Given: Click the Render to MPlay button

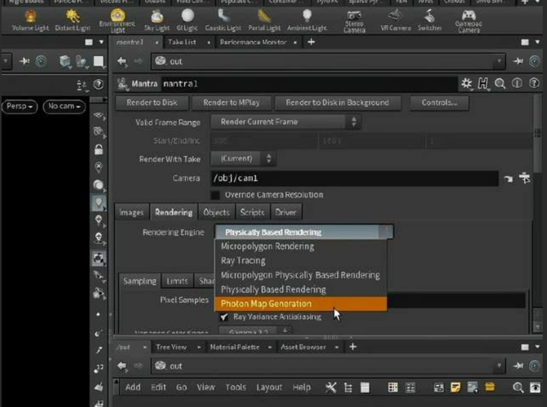Looking at the screenshot, I should tap(231, 103).
